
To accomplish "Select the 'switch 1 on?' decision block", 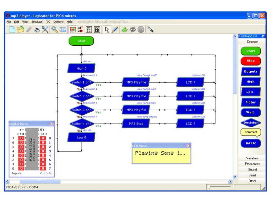I will coord(82,82).
